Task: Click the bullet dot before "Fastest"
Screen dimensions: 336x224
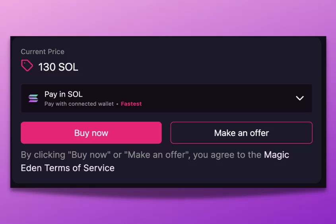Action: tap(117, 104)
